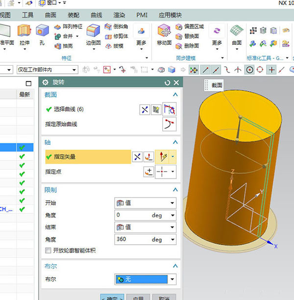This screenshot has height=300, width=294.
Task: Open the Application (应用模块) ribbon tab
Action: click(x=170, y=15)
